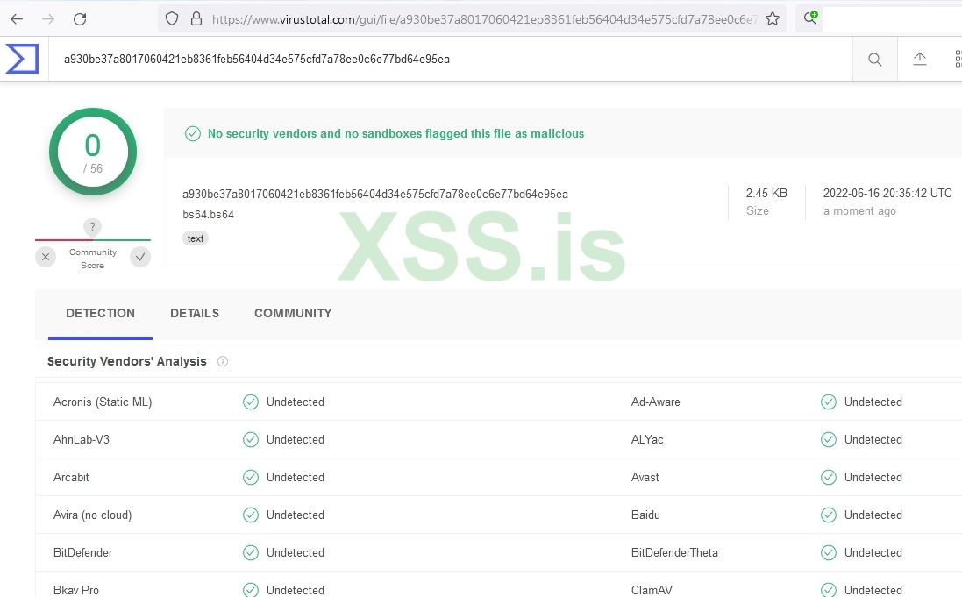Click the "text" file tag
The height and width of the screenshot is (597, 962).
[196, 238]
